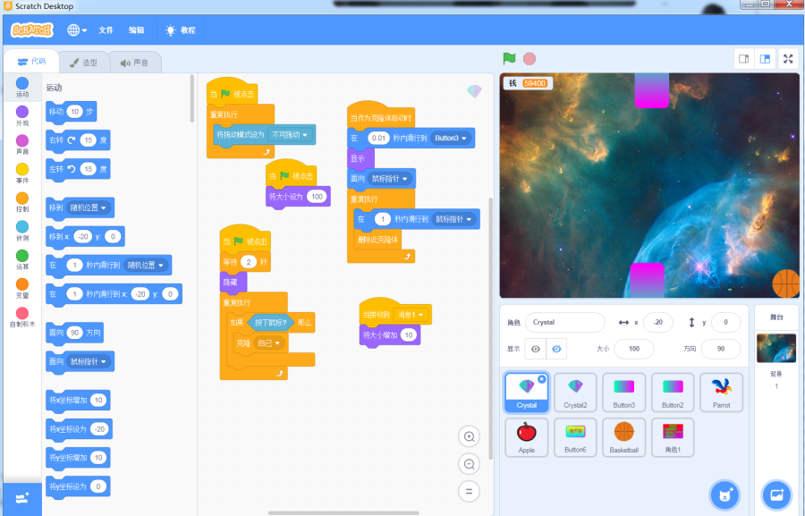Zoom out on the code workspace

coord(468,464)
